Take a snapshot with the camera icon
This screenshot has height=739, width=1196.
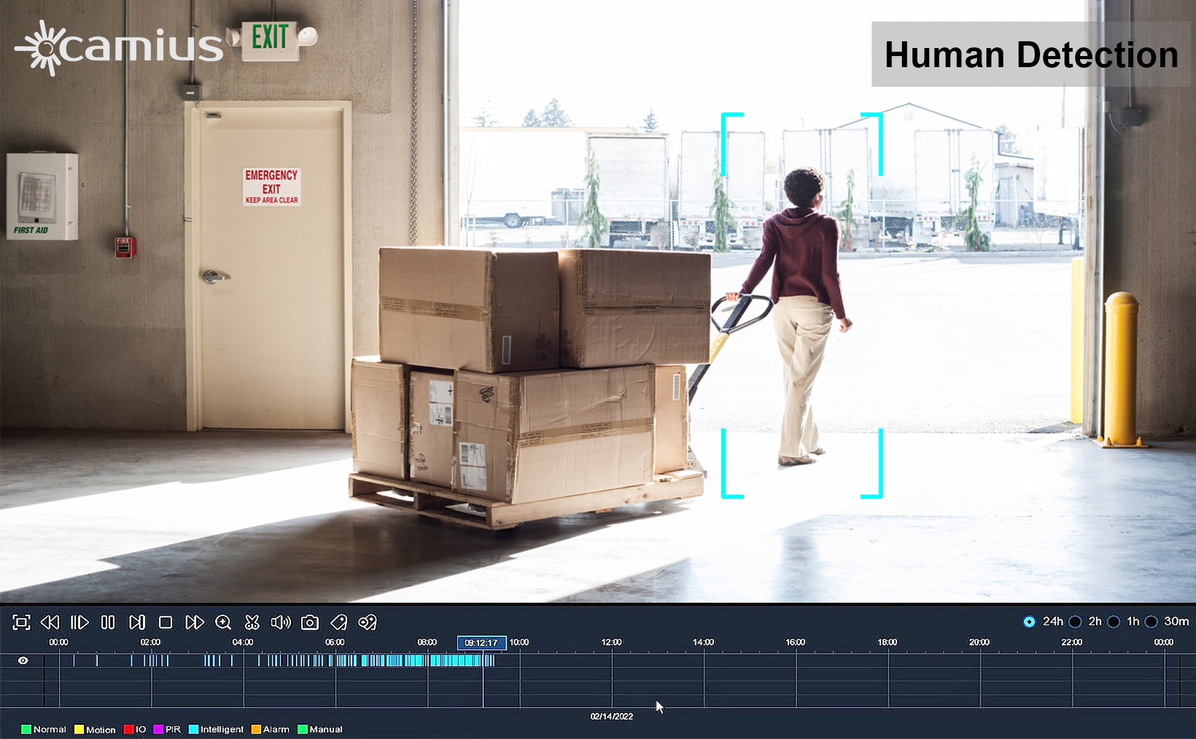coord(309,623)
